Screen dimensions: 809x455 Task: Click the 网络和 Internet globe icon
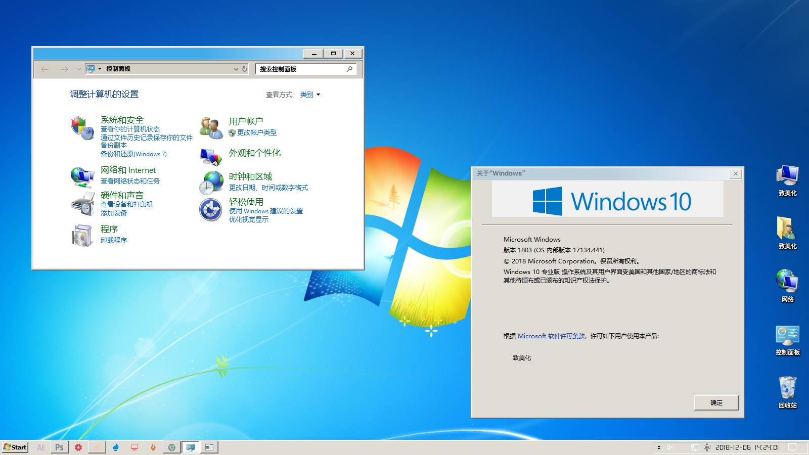[82, 177]
